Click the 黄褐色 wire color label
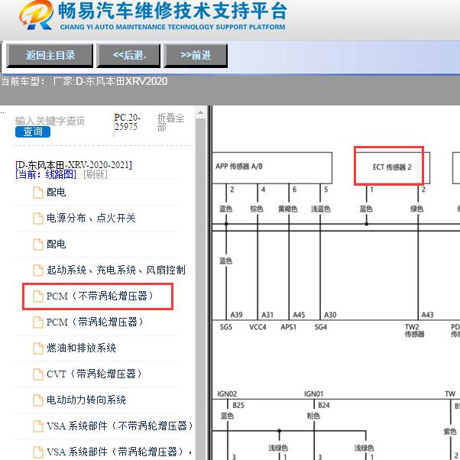The image size is (460, 460). tap(288, 209)
